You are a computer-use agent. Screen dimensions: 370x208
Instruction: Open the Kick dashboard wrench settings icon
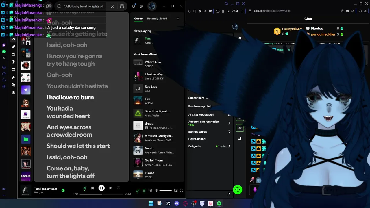(x=13, y=77)
